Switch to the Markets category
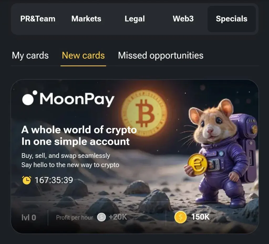This screenshot has width=269, height=244. pos(86,19)
